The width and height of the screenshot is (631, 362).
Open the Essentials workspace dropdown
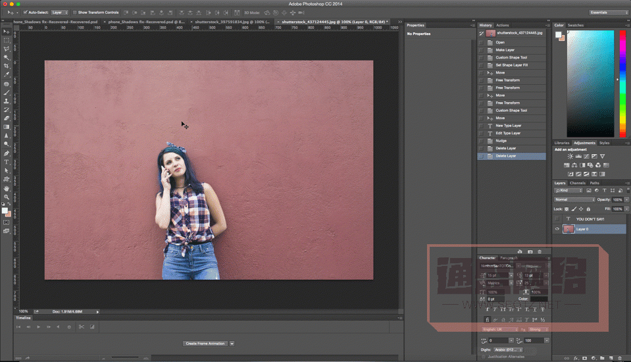607,12
